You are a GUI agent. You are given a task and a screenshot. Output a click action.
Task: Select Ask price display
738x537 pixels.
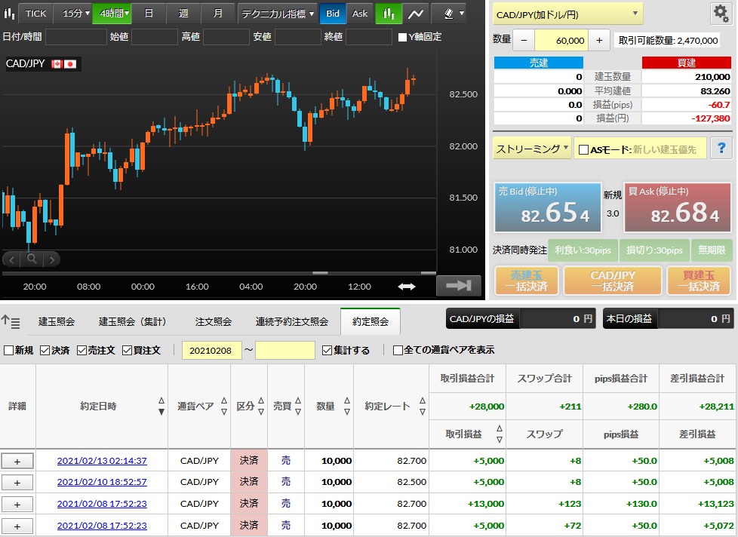tap(360, 14)
